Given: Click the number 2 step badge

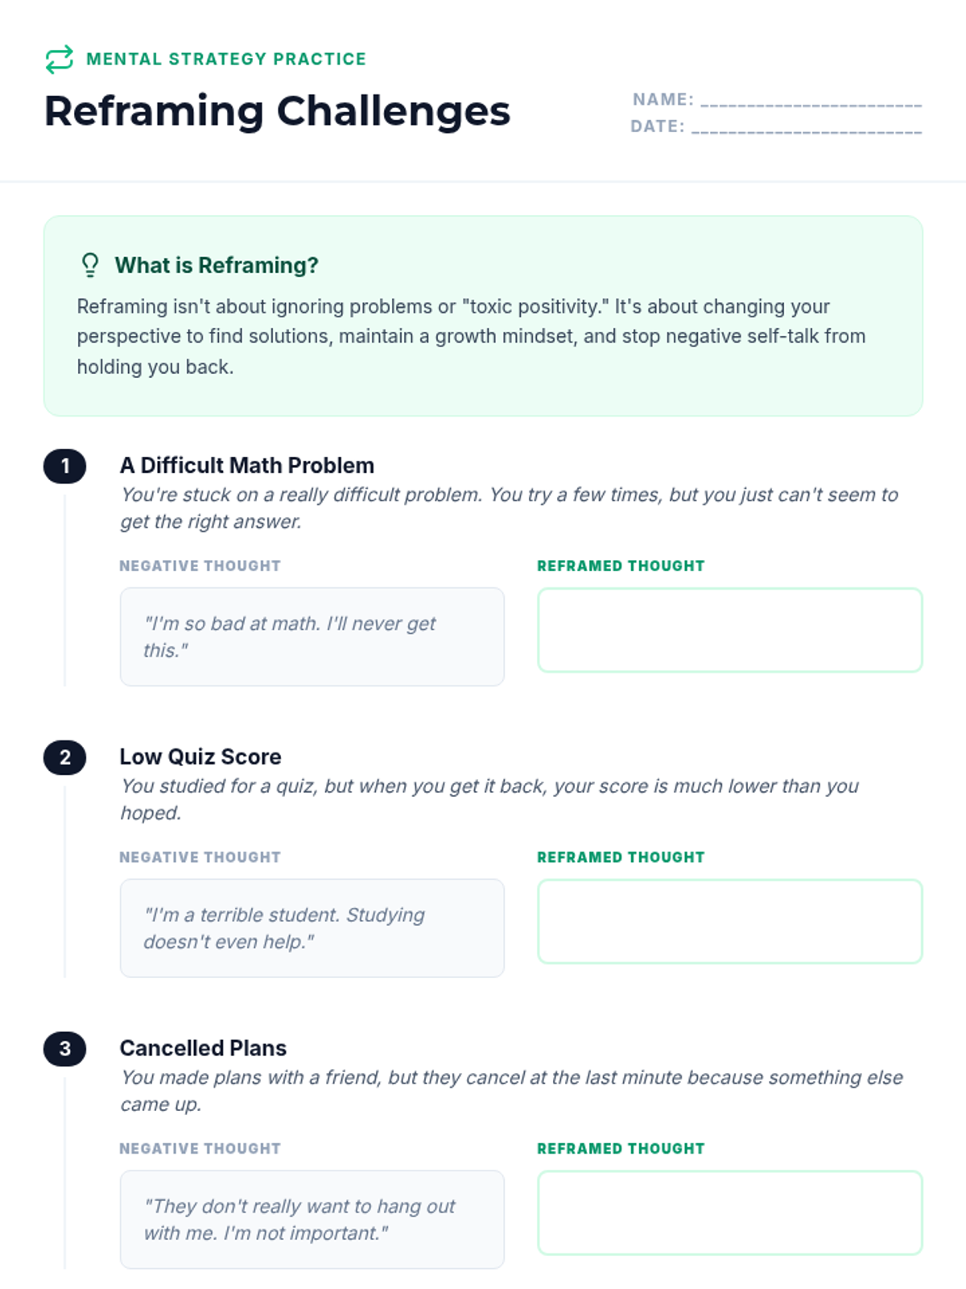Looking at the screenshot, I should (64, 757).
